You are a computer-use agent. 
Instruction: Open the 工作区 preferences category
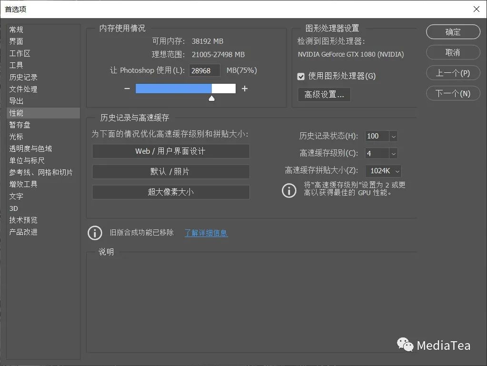click(x=20, y=53)
